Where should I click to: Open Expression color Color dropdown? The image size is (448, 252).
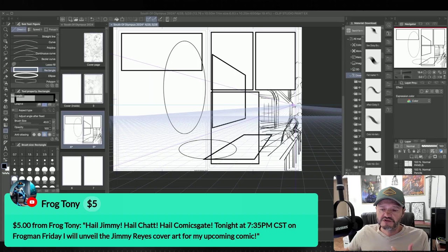pyautogui.click(x=414, y=101)
